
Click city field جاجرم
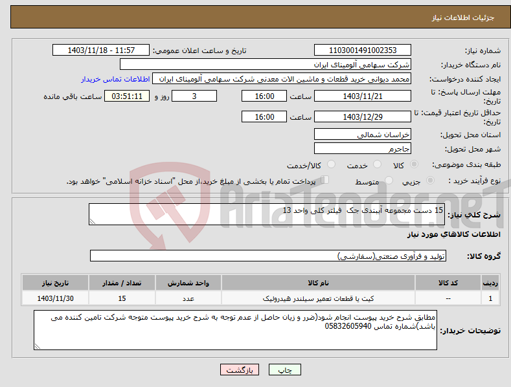click(363, 149)
